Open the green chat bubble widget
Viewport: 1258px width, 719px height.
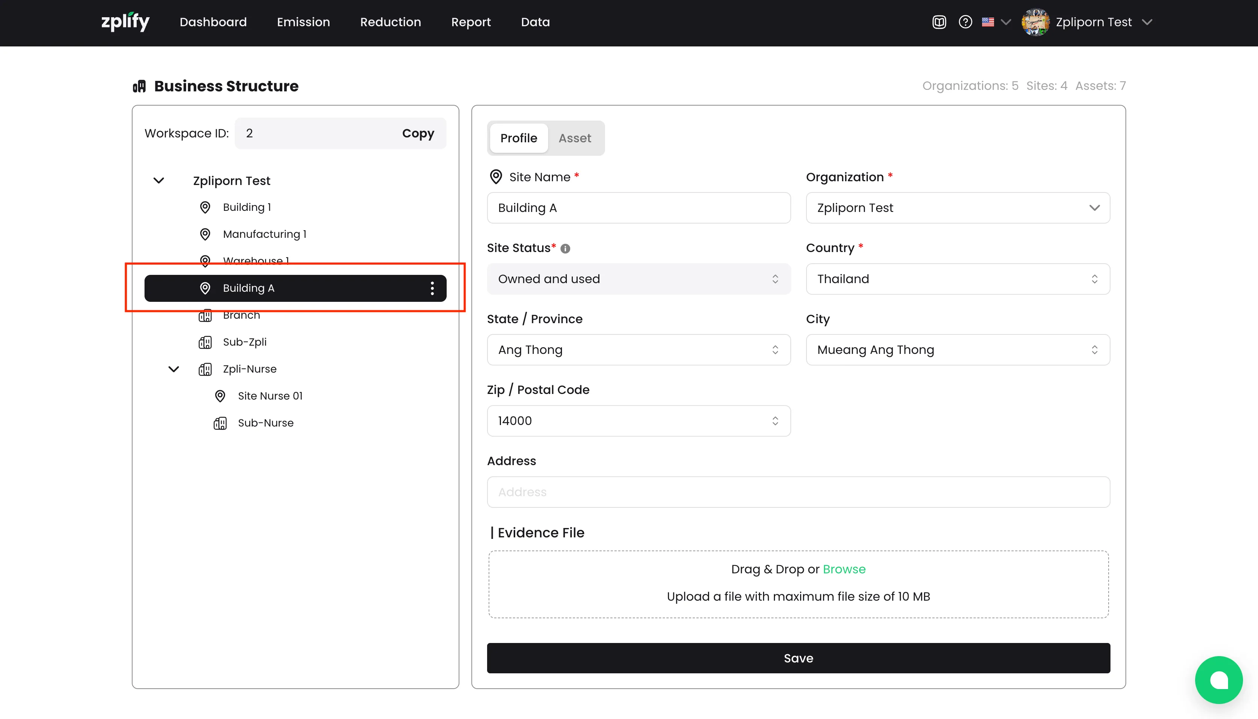1219,680
